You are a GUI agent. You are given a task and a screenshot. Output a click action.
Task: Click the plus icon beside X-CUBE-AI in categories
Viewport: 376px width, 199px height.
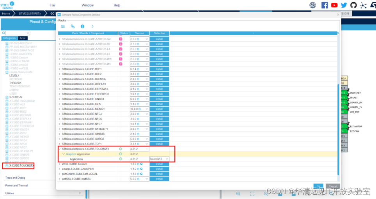point(7,97)
